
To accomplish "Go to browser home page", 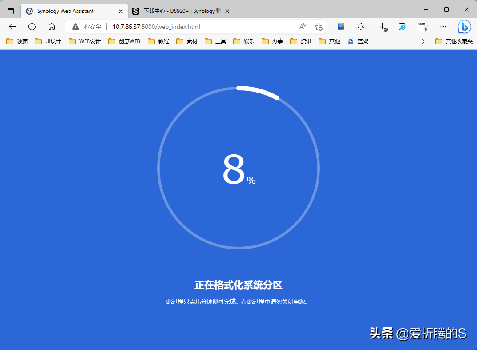I will pyautogui.click(x=52, y=27).
